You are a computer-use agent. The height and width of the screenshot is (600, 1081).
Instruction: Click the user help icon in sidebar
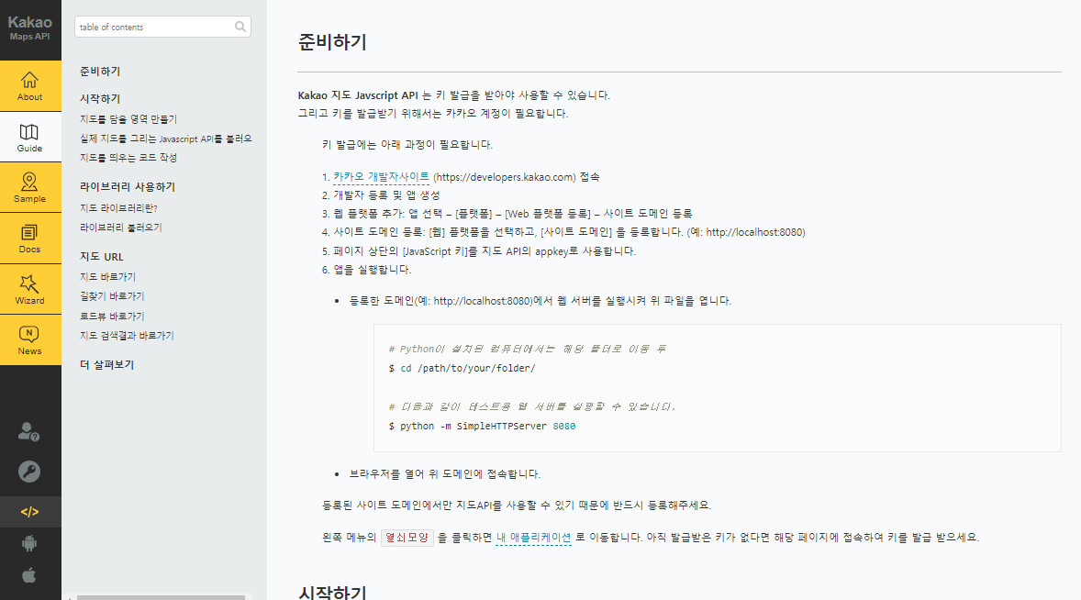(29, 432)
